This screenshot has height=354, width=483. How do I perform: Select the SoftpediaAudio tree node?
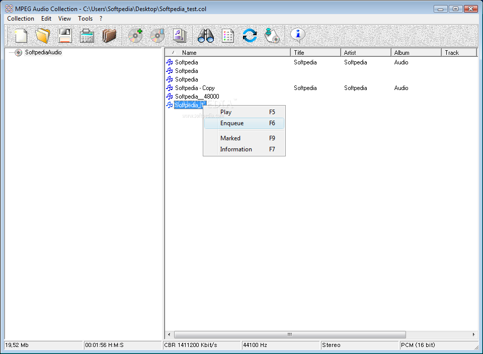[43, 52]
